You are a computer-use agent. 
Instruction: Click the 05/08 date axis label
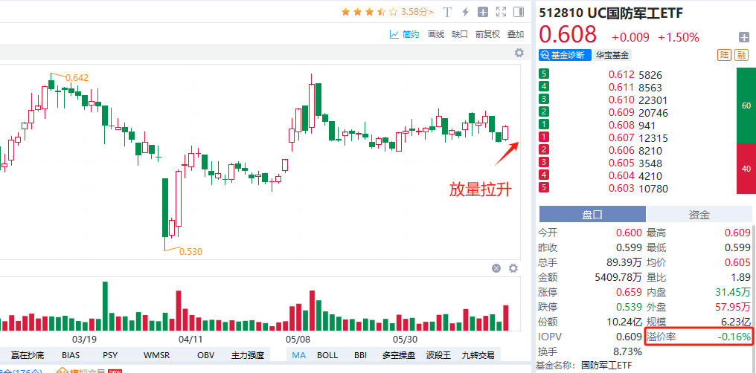[297, 339]
